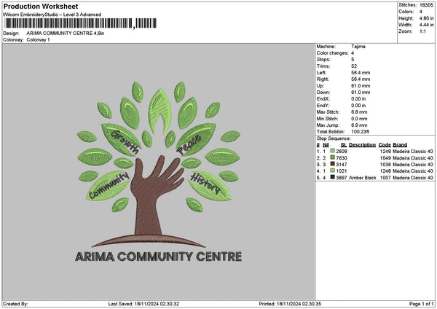This screenshot has width=437, height=309.
Task: Click the 'Amber Black' description
Action: (362, 178)
